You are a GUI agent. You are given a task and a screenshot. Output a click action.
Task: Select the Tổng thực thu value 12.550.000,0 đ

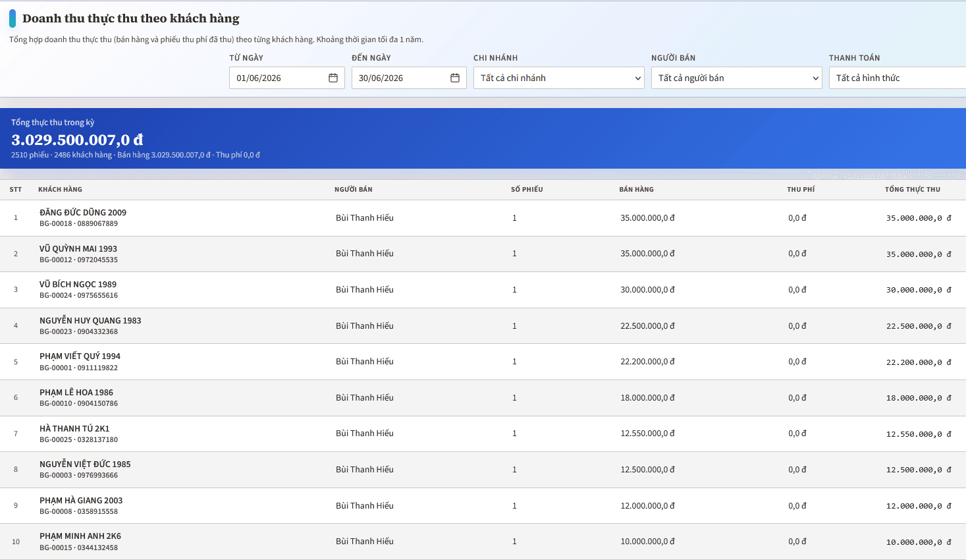pyautogui.click(x=919, y=434)
